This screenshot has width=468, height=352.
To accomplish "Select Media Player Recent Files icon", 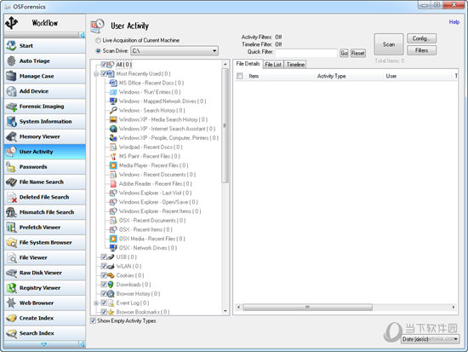I will point(113,165).
